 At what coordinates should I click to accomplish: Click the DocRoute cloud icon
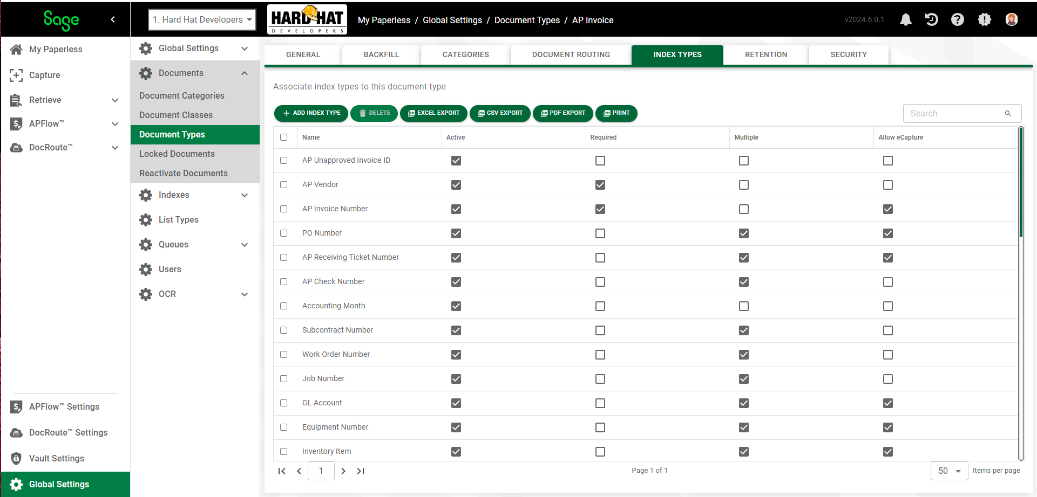16,148
